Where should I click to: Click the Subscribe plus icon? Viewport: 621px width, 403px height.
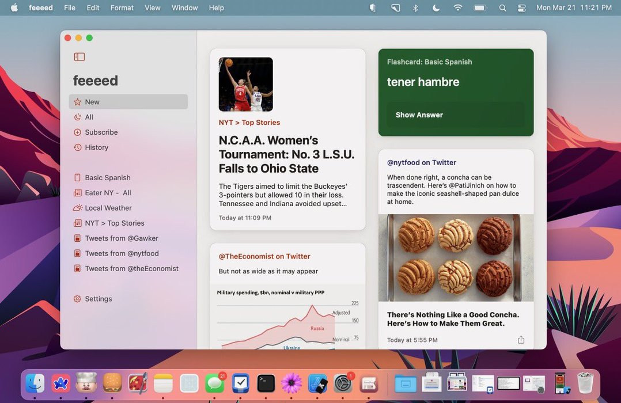click(x=78, y=132)
